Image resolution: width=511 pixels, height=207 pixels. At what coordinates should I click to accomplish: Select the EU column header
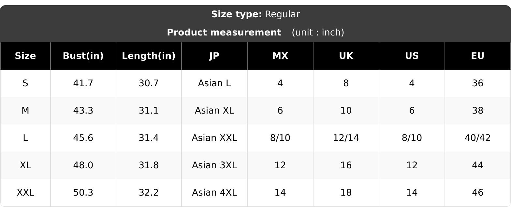coord(478,56)
